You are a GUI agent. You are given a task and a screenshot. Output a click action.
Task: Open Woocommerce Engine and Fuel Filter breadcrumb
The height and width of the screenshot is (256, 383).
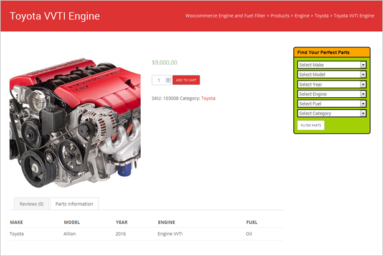point(225,16)
